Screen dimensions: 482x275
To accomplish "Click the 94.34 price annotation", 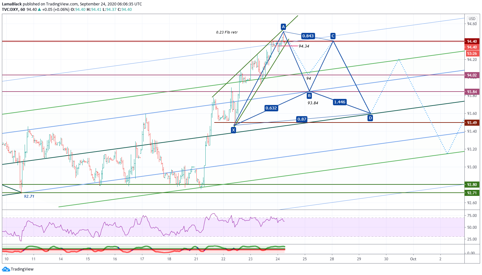I will [x=304, y=46].
